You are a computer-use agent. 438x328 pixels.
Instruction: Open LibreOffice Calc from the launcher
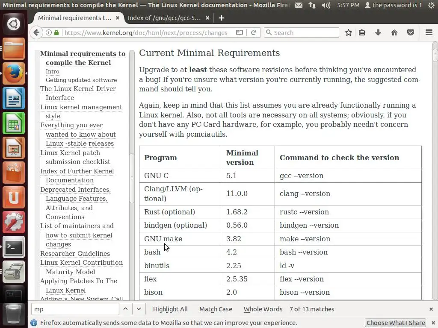click(14, 123)
